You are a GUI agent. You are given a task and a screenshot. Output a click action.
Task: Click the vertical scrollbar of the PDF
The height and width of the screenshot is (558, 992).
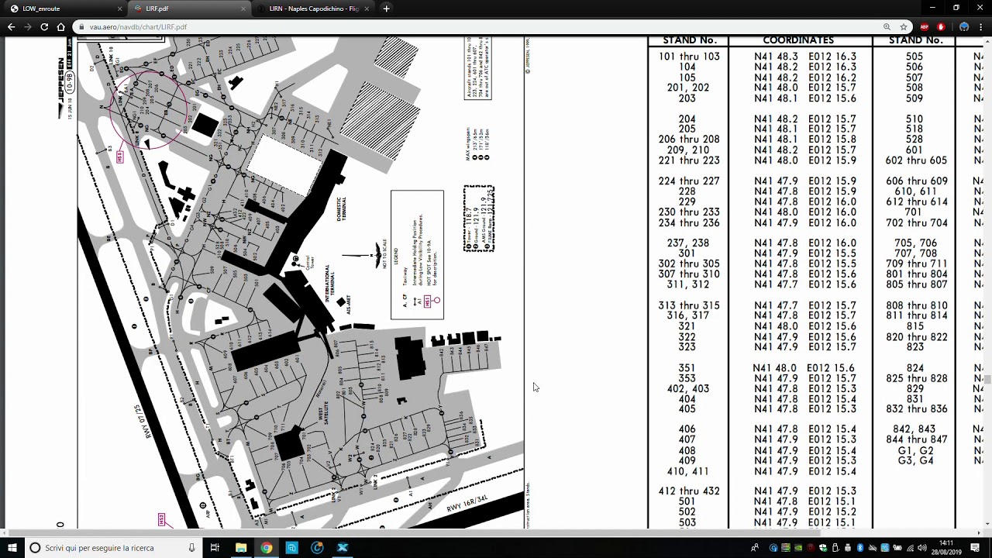(x=988, y=379)
